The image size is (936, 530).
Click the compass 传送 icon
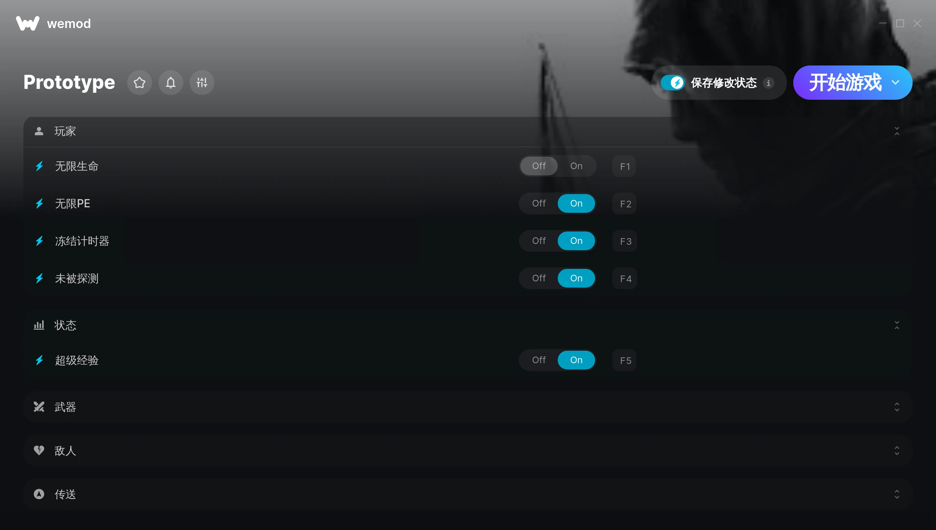[39, 494]
